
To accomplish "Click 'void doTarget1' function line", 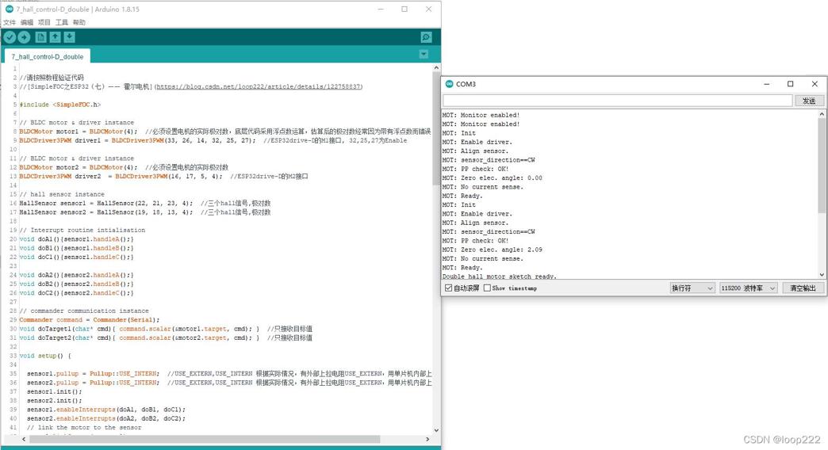I will (166, 329).
